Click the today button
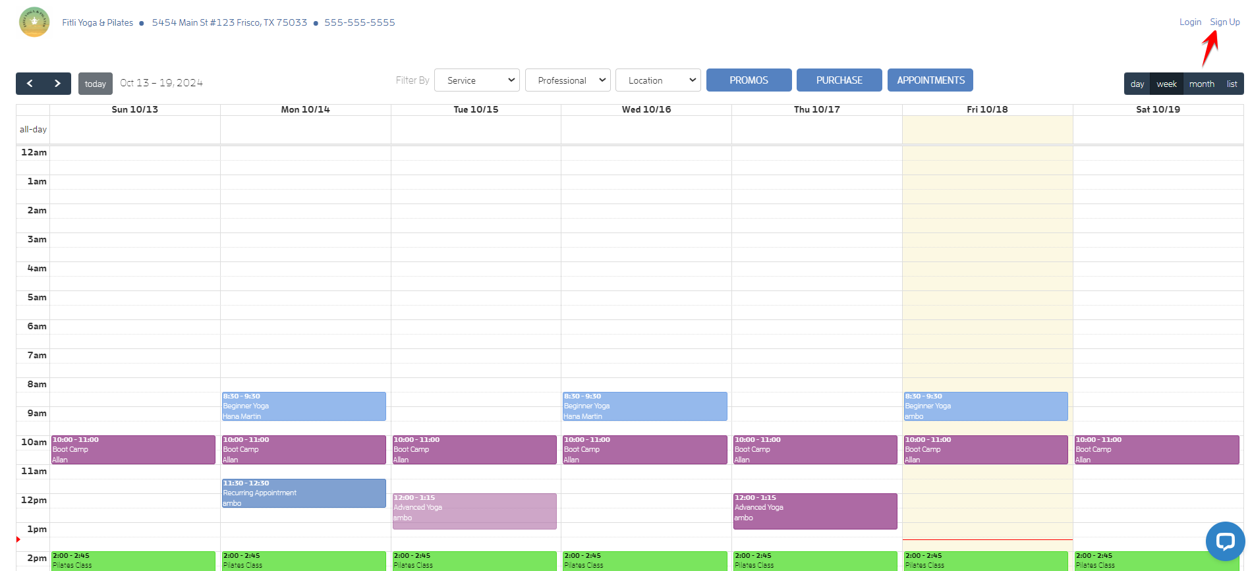The width and height of the screenshot is (1250, 571). click(x=96, y=84)
